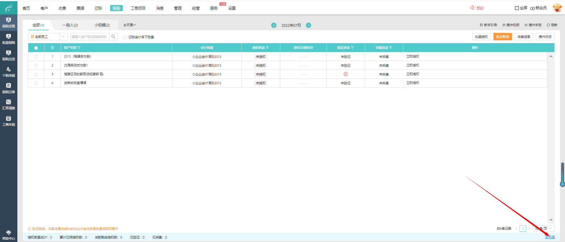Image resolution: width=565 pixels, height=242 pixels.
Task: Open 批量报税 in the left sidebar
Action: point(9,39)
